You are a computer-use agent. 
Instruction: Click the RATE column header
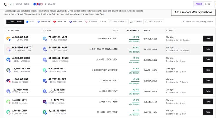point(115,31)
